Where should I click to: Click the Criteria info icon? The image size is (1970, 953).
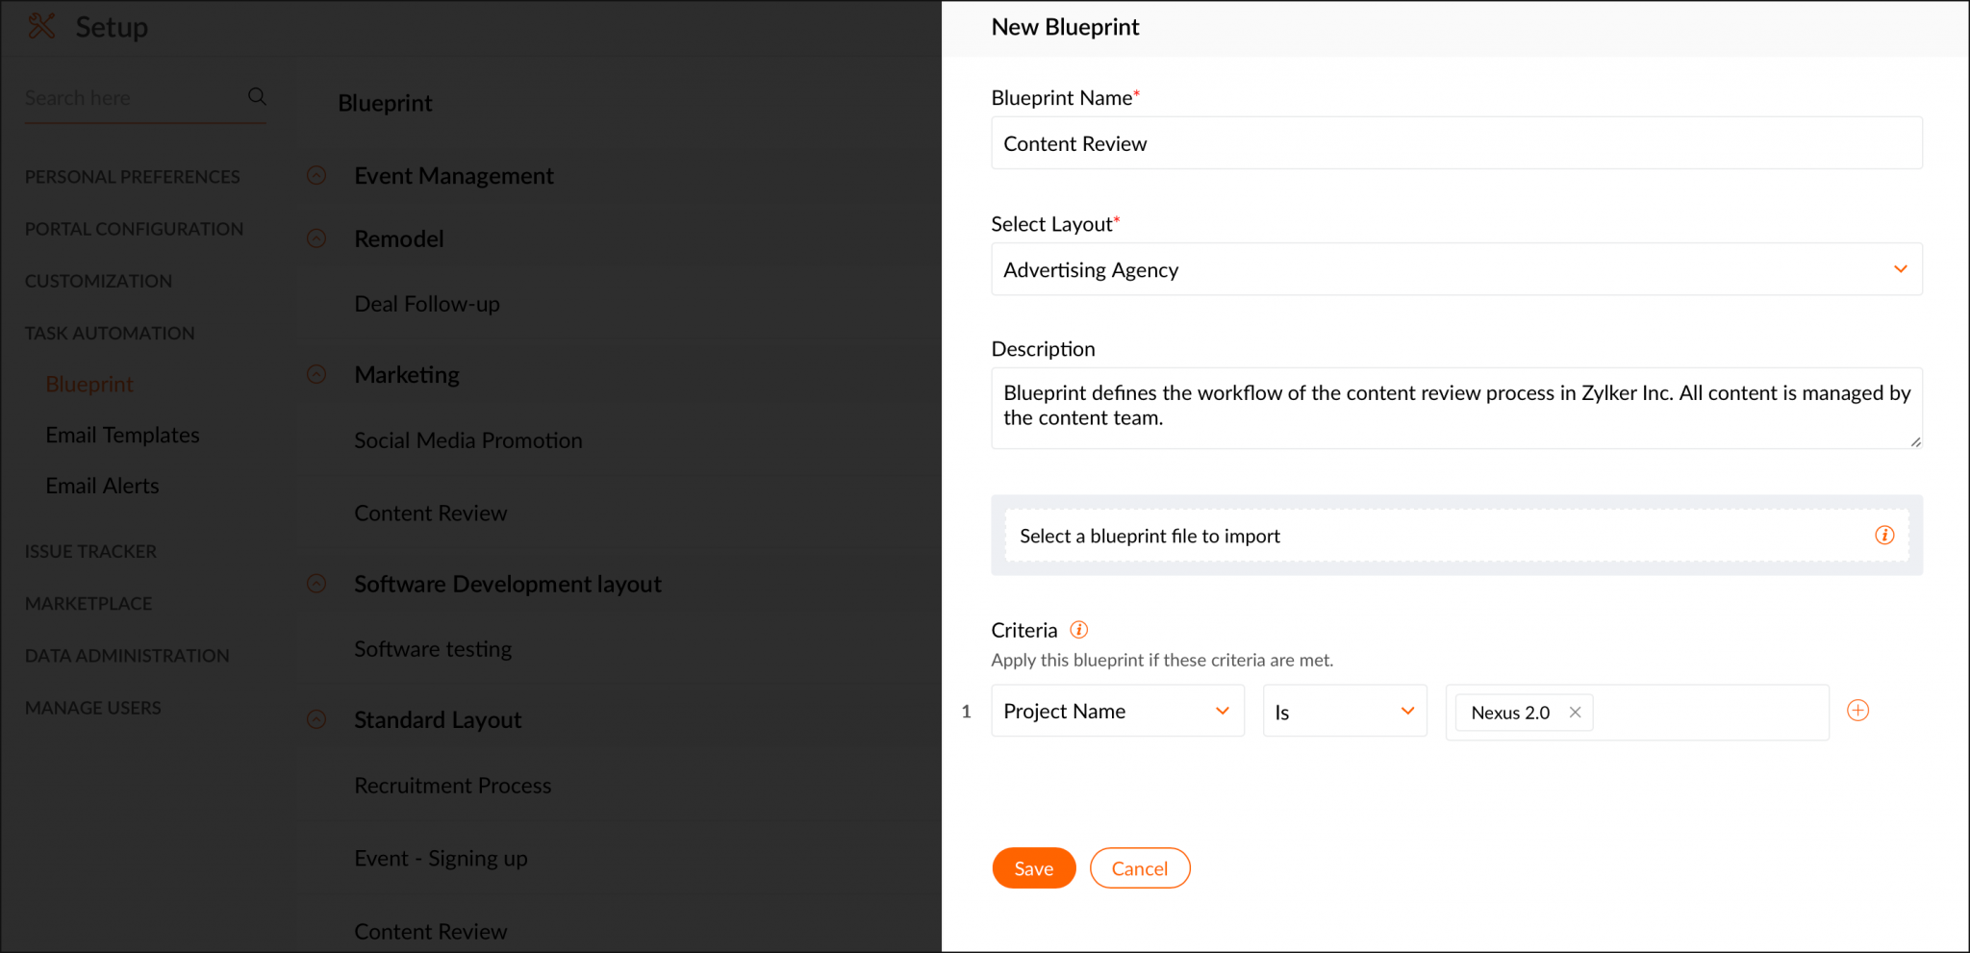(x=1078, y=630)
